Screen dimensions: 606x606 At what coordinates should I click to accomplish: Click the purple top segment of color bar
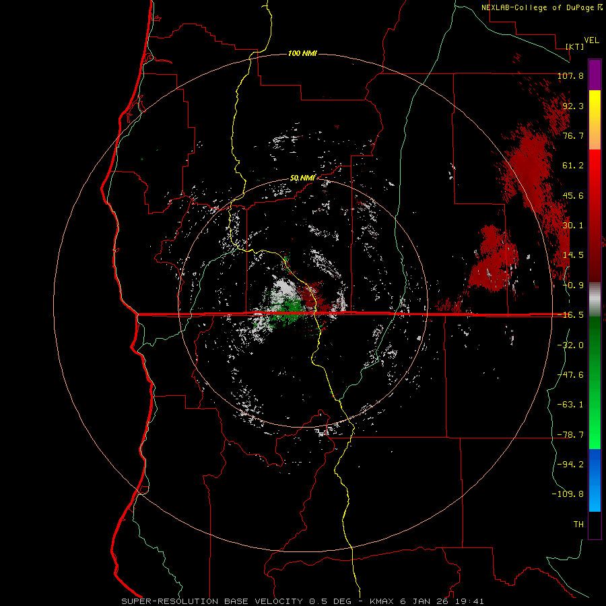point(595,75)
